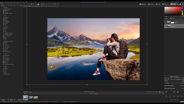Click the Done button
The width and height of the screenshot is (184, 104).
pos(11,100)
